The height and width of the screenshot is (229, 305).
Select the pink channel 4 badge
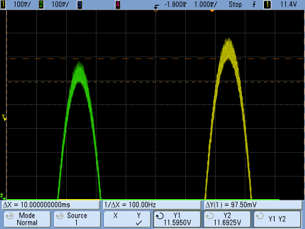click(117, 4)
